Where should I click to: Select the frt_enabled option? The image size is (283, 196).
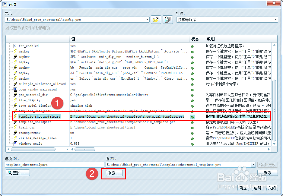(x=29, y=46)
